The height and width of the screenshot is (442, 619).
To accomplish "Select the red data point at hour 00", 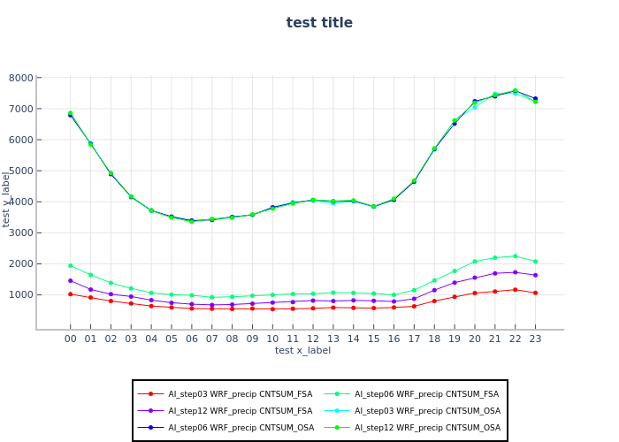I will tap(71, 293).
